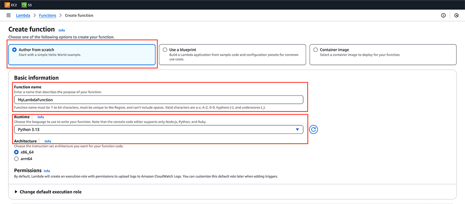Refresh the runtime list with circular arrow
This screenshot has width=465, height=204.
314,129
